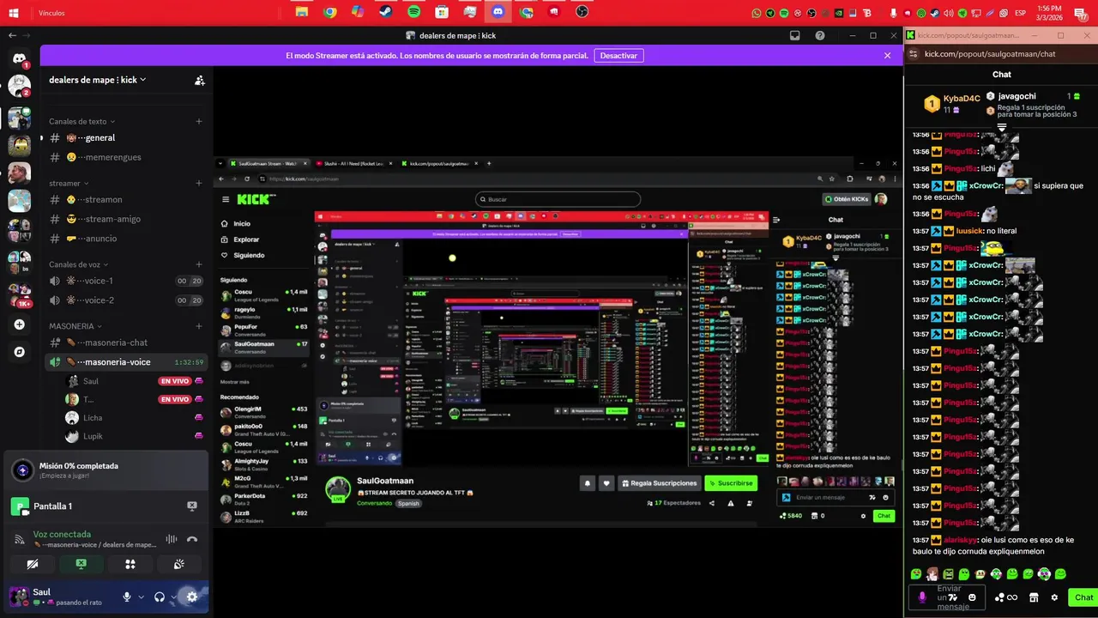The width and height of the screenshot is (1098, 618).
Task: Click site info icon in Kick popout address bar
Action: [x=914, y=54]
